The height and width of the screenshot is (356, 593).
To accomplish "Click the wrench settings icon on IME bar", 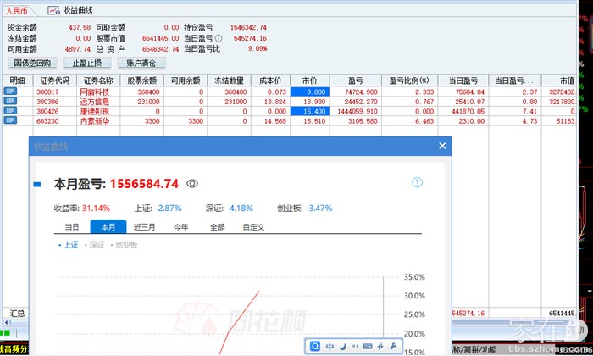I will 394,346.
